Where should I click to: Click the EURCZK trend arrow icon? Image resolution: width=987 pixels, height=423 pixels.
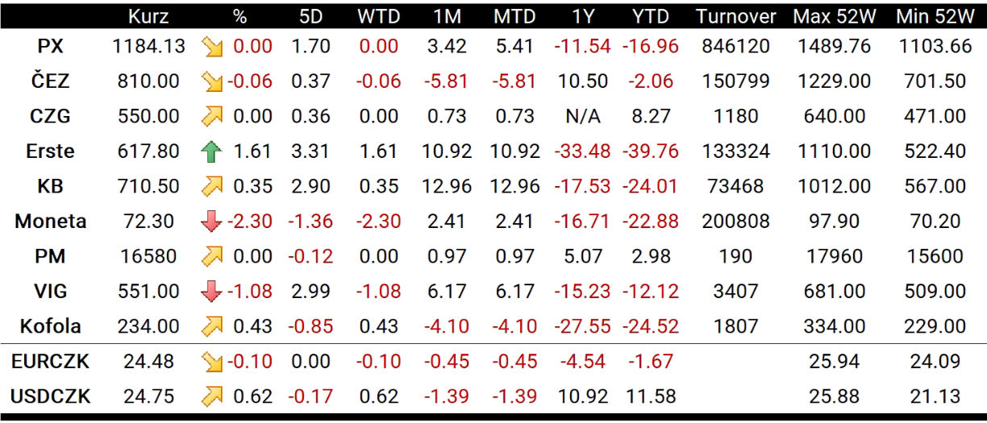[x=212, y=362]
